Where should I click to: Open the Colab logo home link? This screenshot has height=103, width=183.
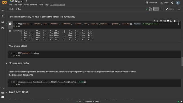coord(5,2)
